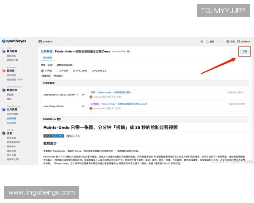Copy the tutorial ID using copy icon

pos(128,52)
